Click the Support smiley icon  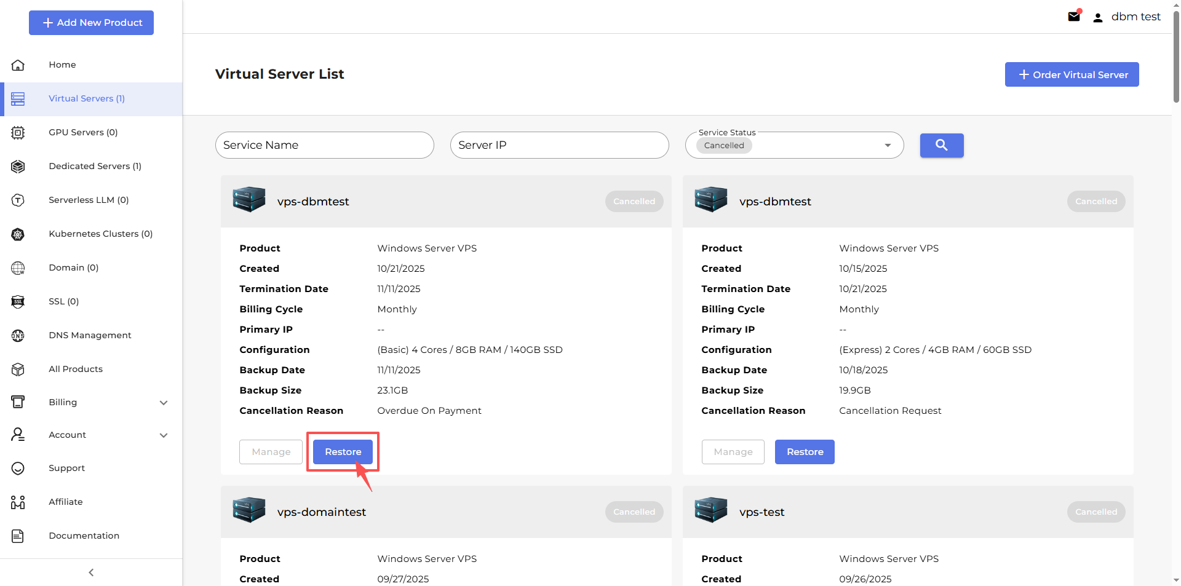[18, 468]
